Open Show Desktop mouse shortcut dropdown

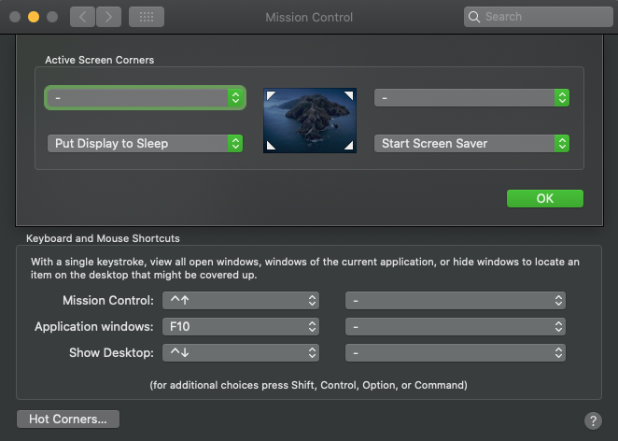coord(456,352)
